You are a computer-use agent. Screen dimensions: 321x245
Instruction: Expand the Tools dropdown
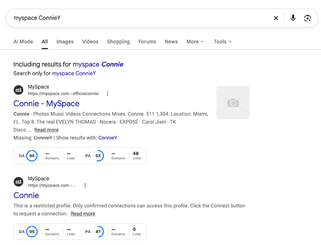(x=222, y=42)
